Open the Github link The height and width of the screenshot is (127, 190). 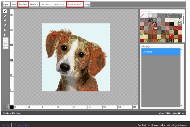(x=5, y=125)
